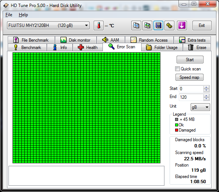219x192 pixels.
Task: Decrease the End value using spinner
Action: point(206,99)
